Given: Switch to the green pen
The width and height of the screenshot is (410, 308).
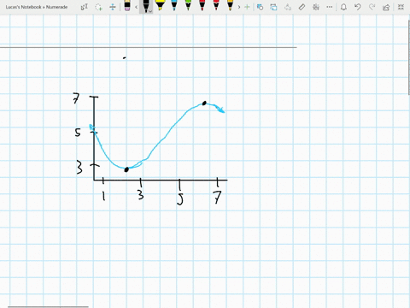Looking at the screenshot, I should (x=188, y=6).
